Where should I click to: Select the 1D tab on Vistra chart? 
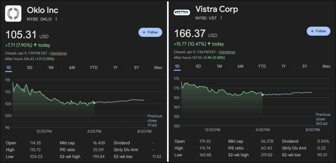pos(177,66)
